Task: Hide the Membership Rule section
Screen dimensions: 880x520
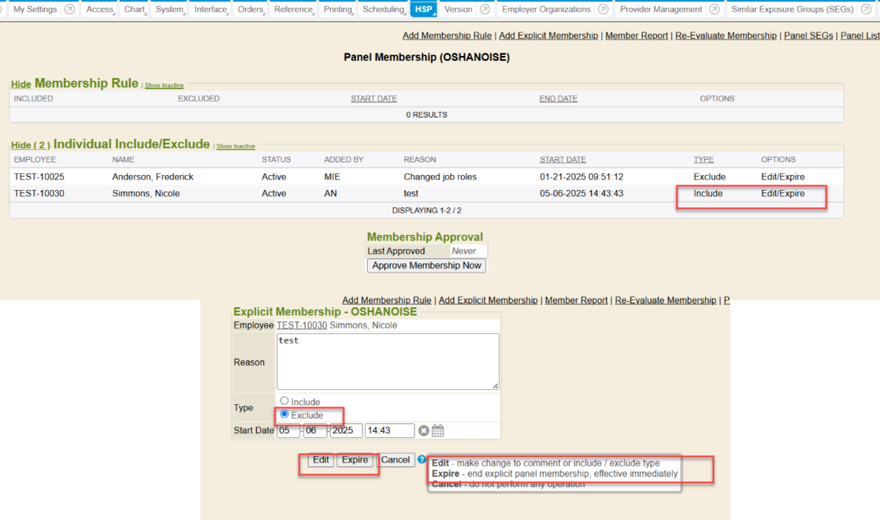Action: click(20, 84)
